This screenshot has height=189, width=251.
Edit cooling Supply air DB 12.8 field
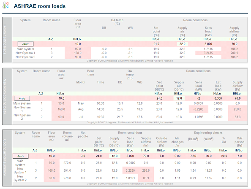tap(179, 98)
